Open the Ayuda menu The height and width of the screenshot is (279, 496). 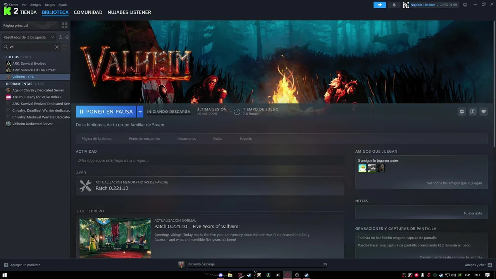[x=63, y=5]
